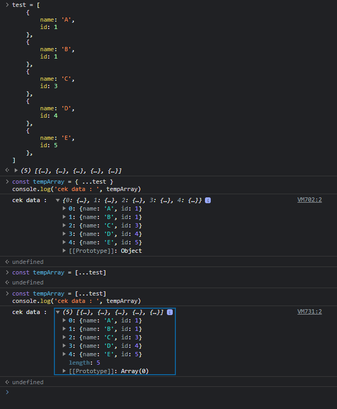
Task: Expand entry 2 name 'C' in first log
Action: pyautogui.click(x=64, y=225)
